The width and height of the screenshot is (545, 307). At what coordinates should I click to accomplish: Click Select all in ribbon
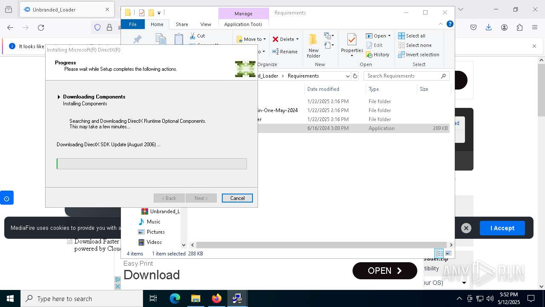[412, 36]
